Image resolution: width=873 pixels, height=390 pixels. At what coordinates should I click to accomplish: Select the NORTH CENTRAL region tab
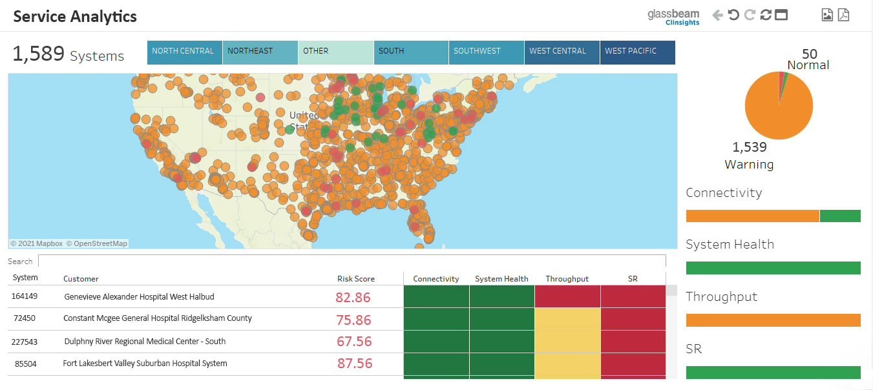coord(185,53)
